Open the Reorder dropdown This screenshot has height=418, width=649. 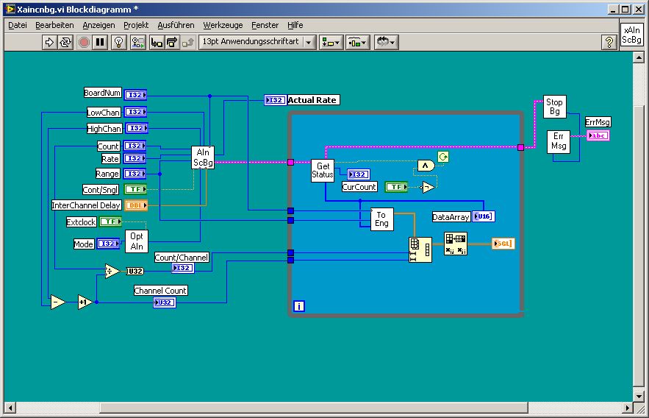(x=386, y=42)
